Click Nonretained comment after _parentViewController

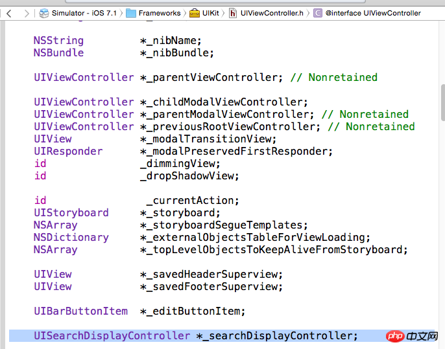pyautogui.click(x=333, y=78)
